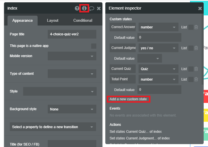Screen dimensions: 208x147
Task: Click the Page title input field
Action: click(72, 34)
